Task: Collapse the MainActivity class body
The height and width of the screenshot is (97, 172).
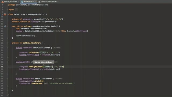Action: (x=8, y=14)
